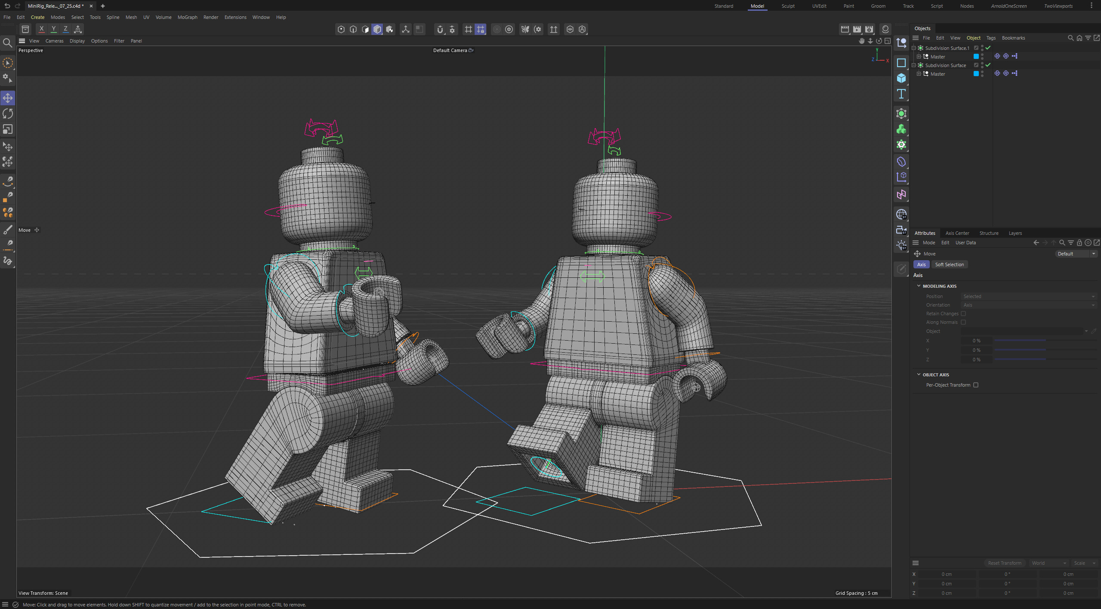Add a Cube primitive from palette
The height and width of the screenshot is (609, 1101).
point(901,78)
